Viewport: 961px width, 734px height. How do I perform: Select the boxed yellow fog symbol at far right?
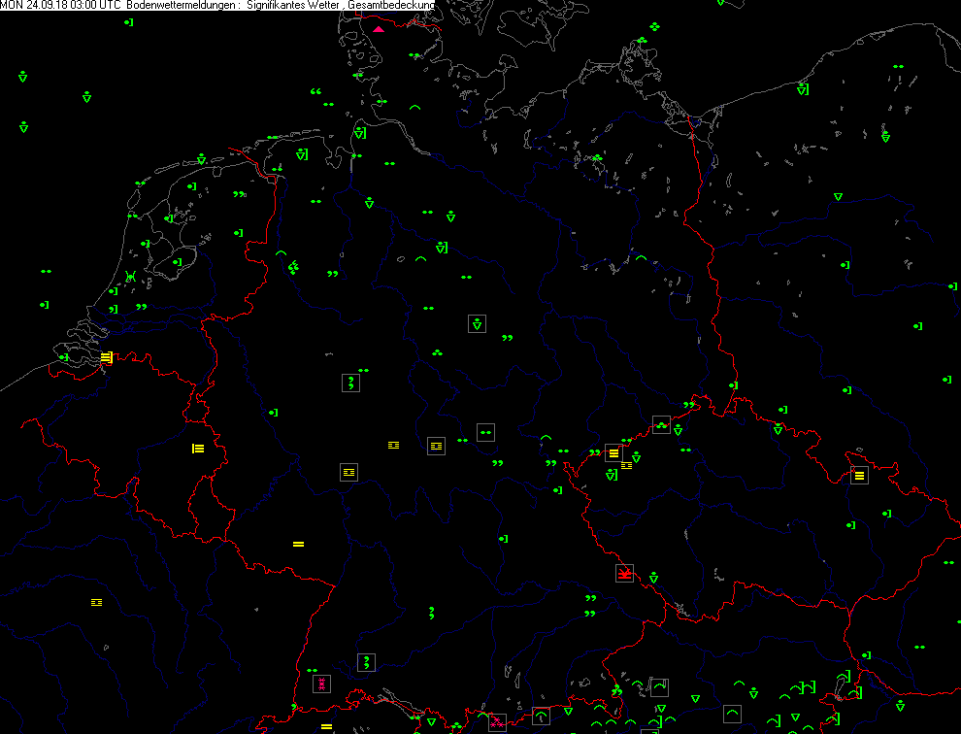(x=859, y=475)
